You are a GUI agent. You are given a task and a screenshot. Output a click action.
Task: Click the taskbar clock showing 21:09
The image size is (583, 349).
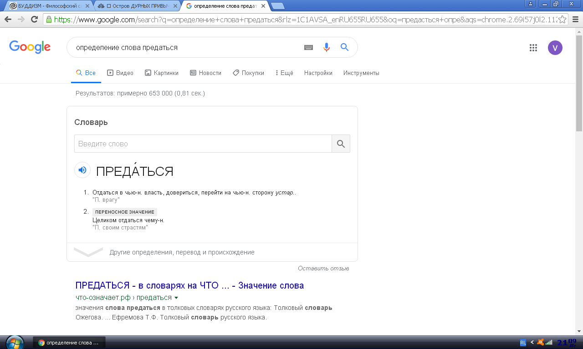click(567, 342)
